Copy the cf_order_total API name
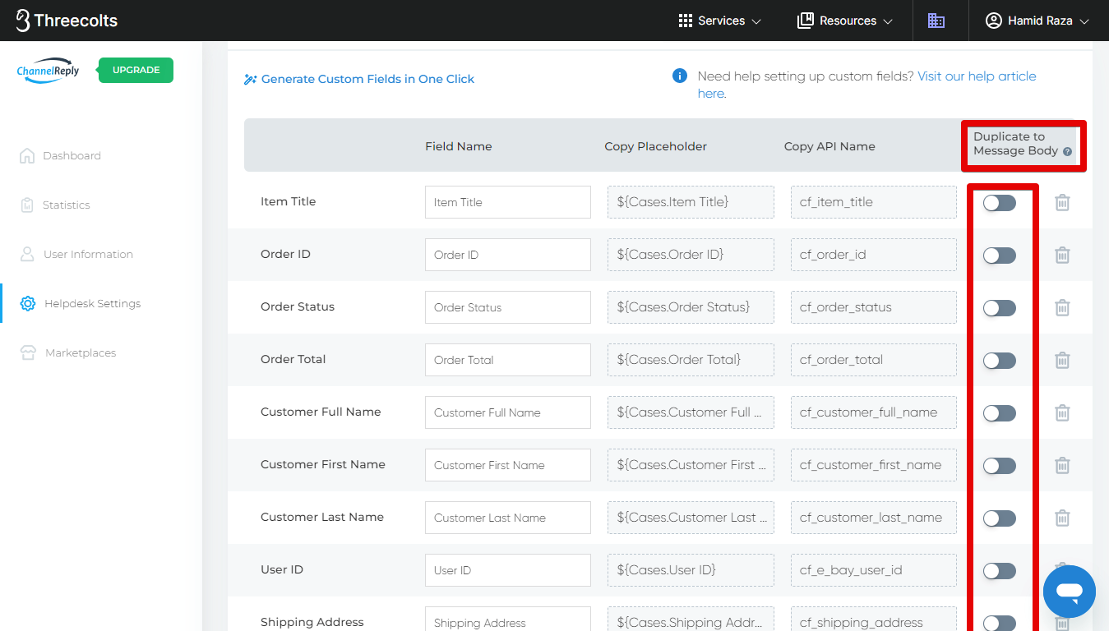Image resolution: width=1109 pixels, height=631 pixels. click(873, 360)
